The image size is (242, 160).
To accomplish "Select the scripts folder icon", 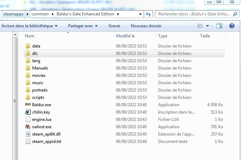I will [28, 97].
